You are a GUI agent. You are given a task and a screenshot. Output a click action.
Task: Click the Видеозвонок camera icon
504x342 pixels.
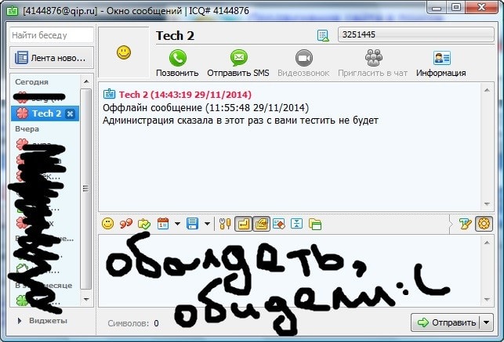coord(304,58)
